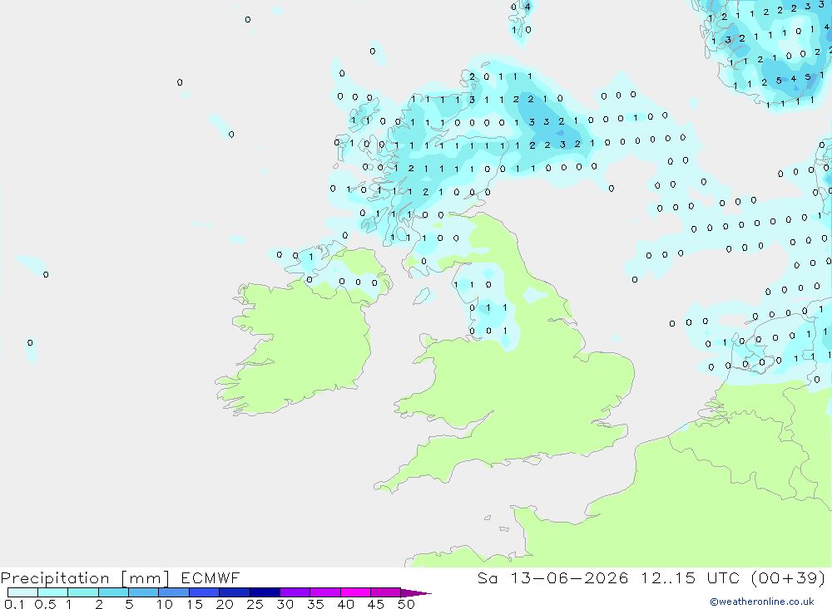Click legend scale value '0.5'
The width and height of the screenshot is (832, 609).
(x=45, y=604)
